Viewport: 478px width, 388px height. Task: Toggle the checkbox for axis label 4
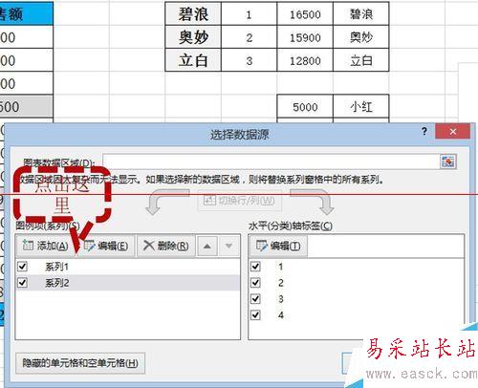click(255, 315)
